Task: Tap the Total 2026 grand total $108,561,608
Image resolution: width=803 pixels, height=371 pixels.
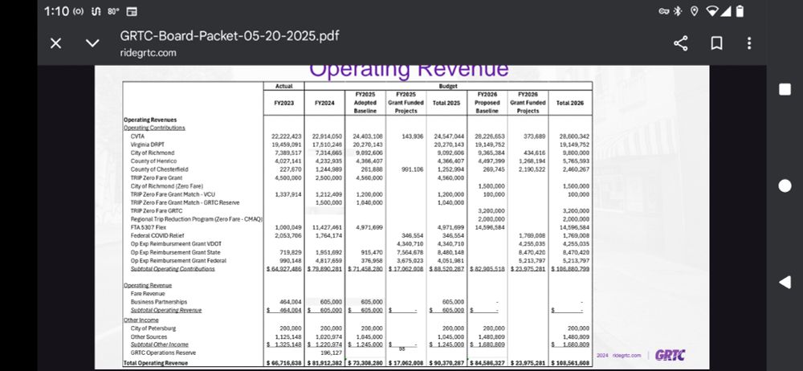Action: coord(570,363)
